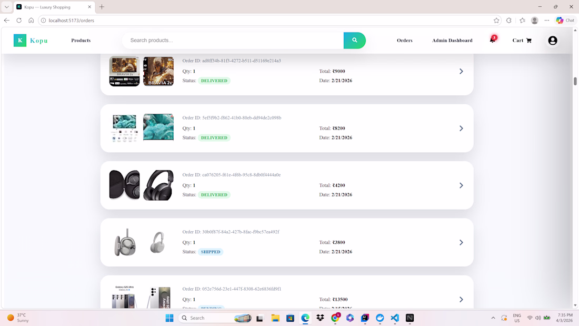Viewport: 579px width, 326px height.
Task: Close the Kopu tab
Action: click(x=89, y=7)
